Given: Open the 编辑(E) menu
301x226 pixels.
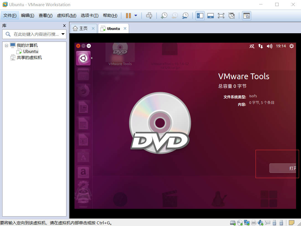Looking at the screenshot, I should coord(28,16).
